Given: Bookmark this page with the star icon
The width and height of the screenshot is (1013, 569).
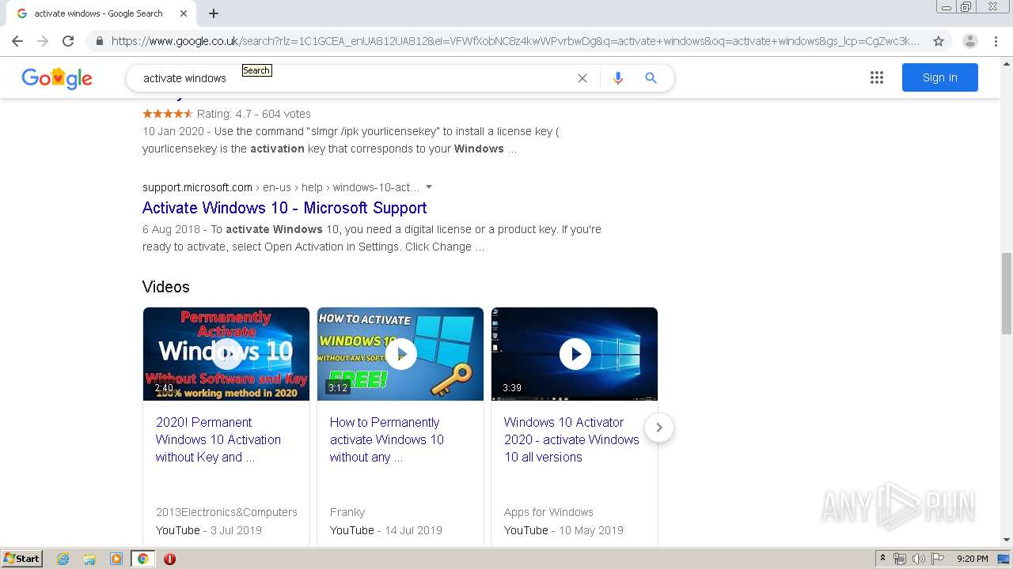Looking at the screenshot, I should click(939, 41).
